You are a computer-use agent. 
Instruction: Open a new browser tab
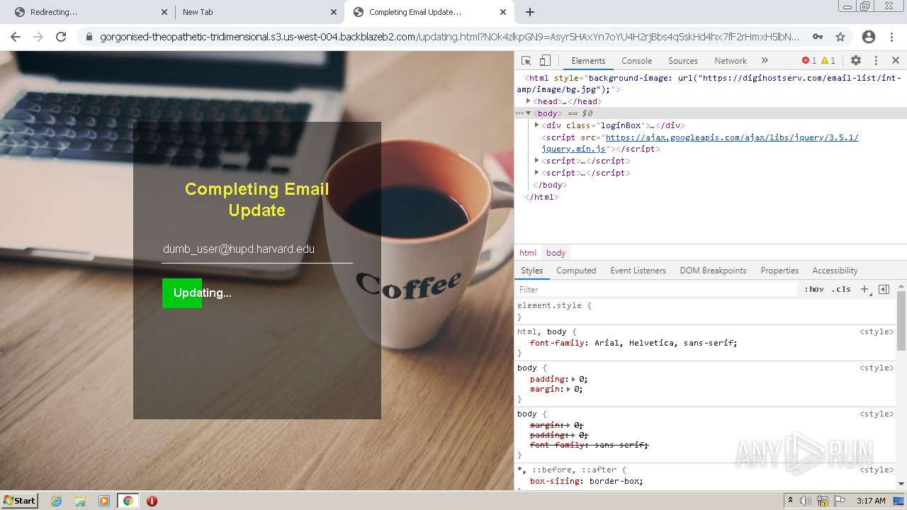tap(530, 12)
